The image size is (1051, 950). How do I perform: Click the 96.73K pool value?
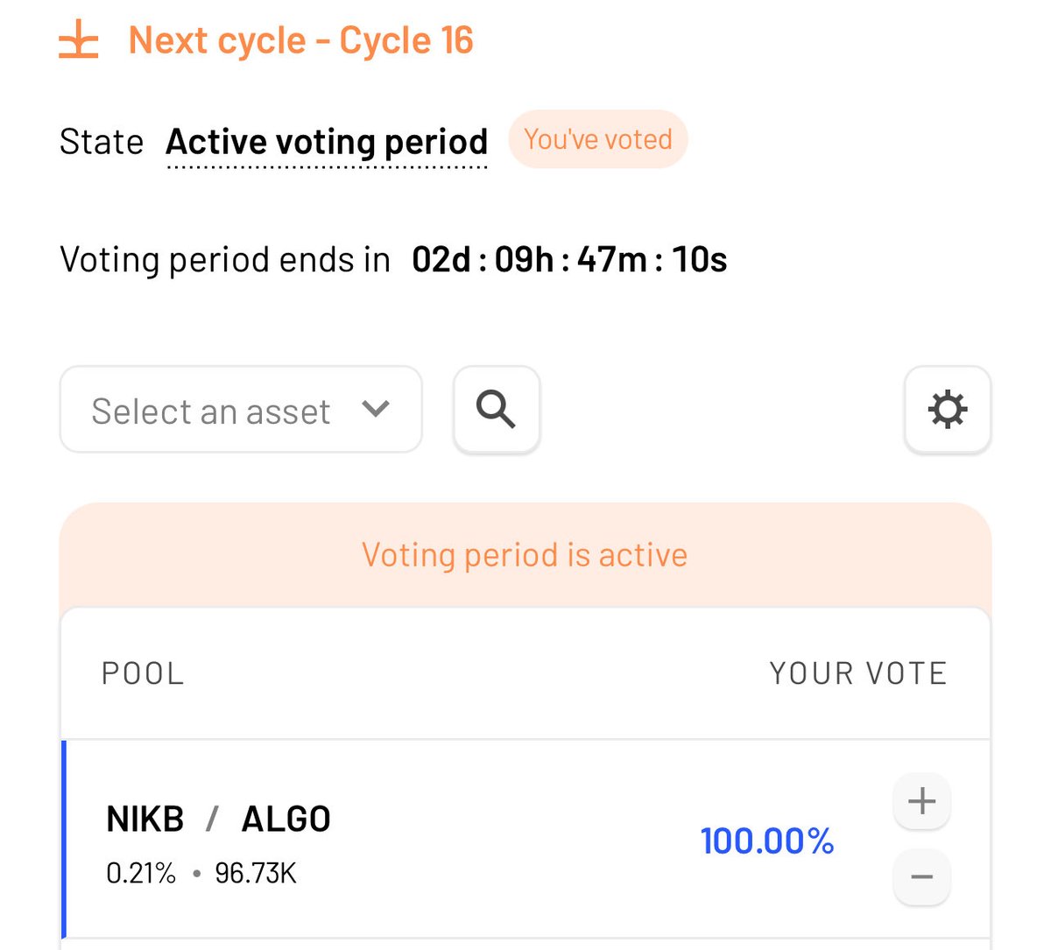(x=256, y=873)
